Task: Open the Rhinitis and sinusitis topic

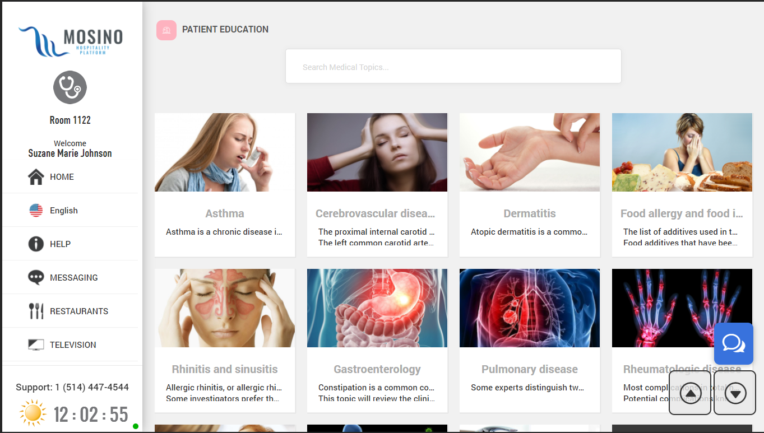Action: pyautogui.click(x=225, y=369)
